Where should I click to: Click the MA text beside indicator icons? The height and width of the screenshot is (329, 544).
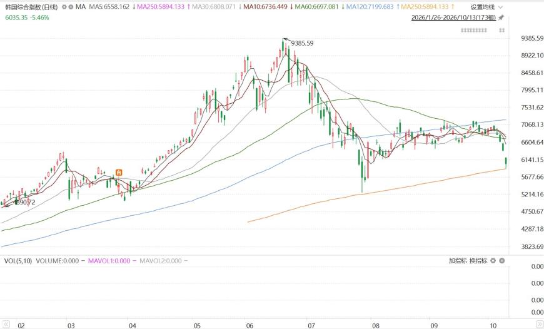click(x=81, y=7)
